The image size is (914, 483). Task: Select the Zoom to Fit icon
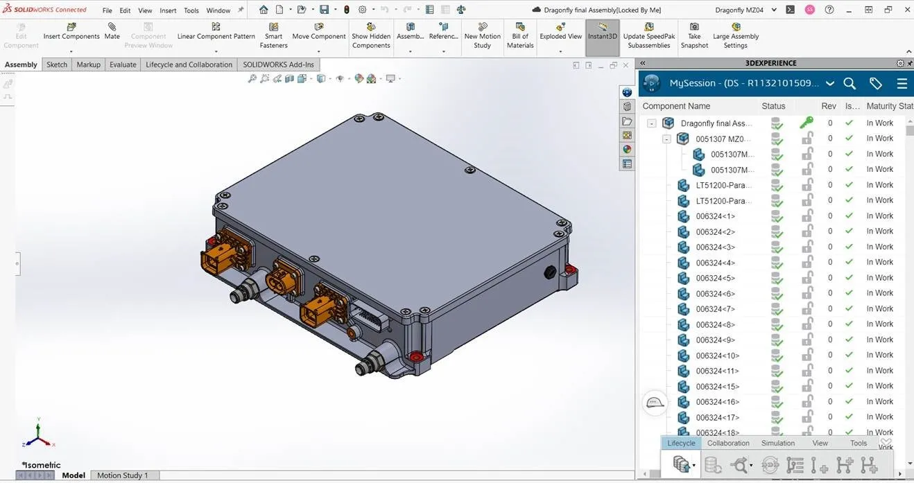click(x=252, y=78)
